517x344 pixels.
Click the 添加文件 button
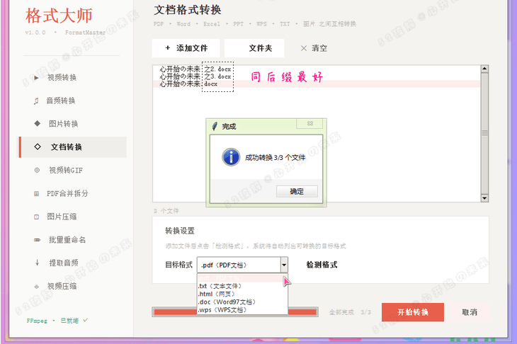pos(186,48)
